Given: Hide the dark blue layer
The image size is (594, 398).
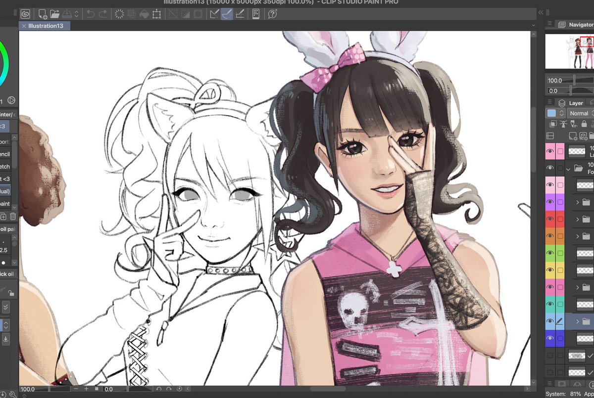Looking at the screenshot, I should pyautogui.click(x=550, y=338).
